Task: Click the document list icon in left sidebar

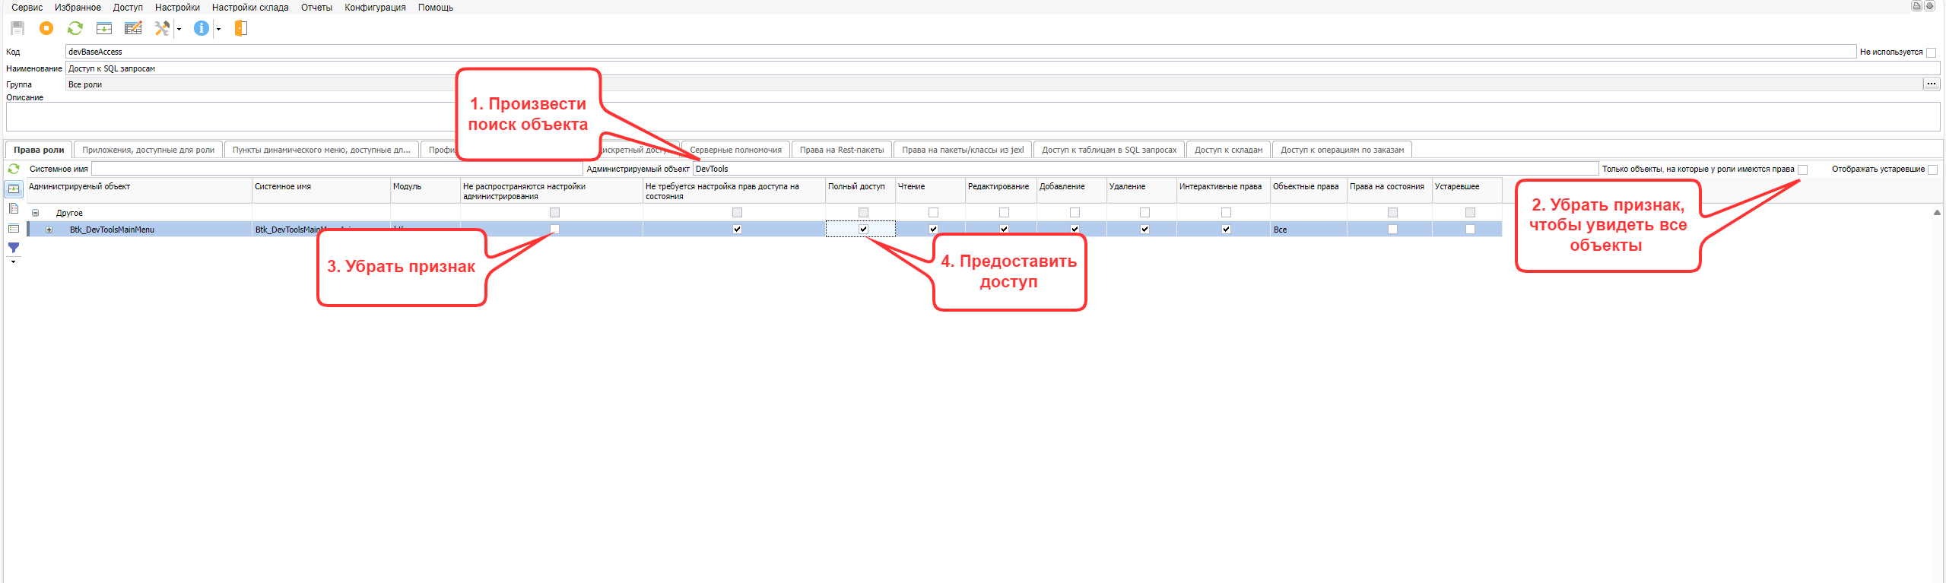Action: 14,208
